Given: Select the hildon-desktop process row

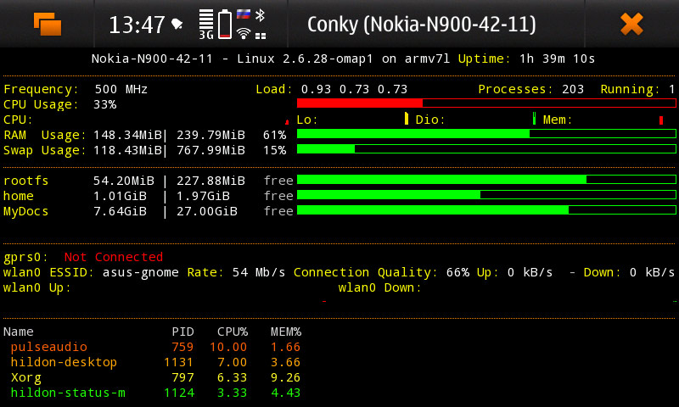Looking at the screenshot, I should pos(155,362).
